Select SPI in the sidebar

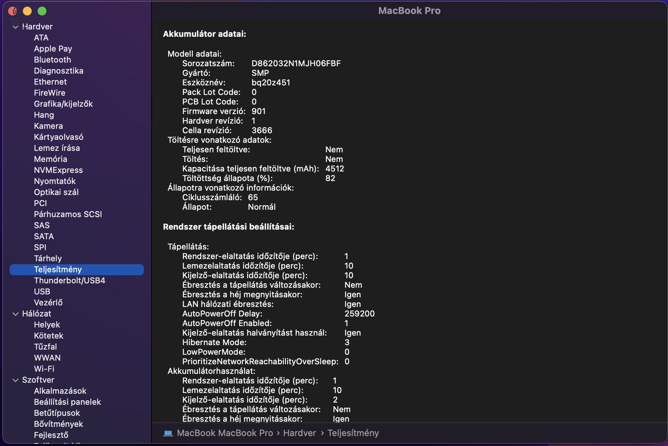(x=40, y=247)
